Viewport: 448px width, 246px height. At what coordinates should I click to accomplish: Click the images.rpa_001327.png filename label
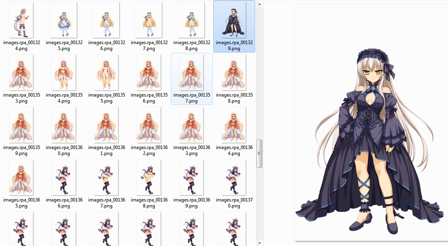click(149, 45)
